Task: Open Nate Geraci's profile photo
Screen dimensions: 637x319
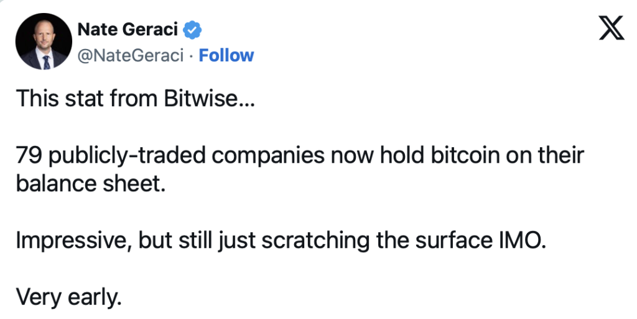Action: coord(44,42)
